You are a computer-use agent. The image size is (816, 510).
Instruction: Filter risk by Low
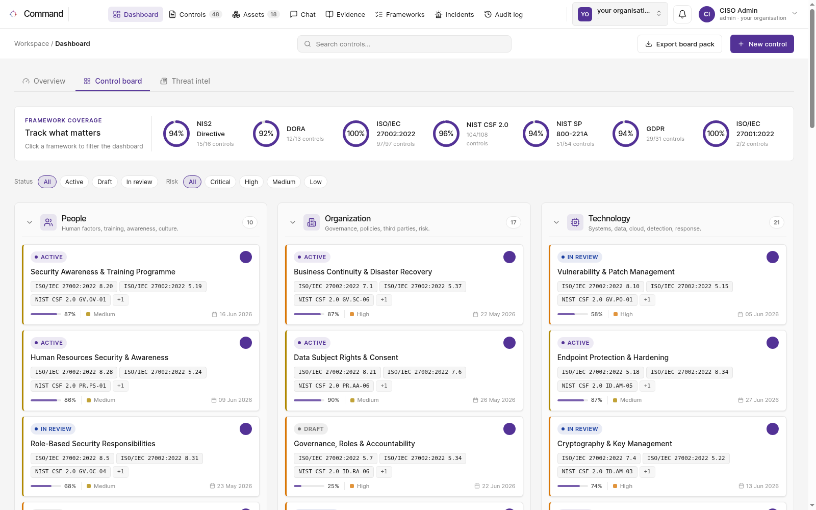(316, 182)
